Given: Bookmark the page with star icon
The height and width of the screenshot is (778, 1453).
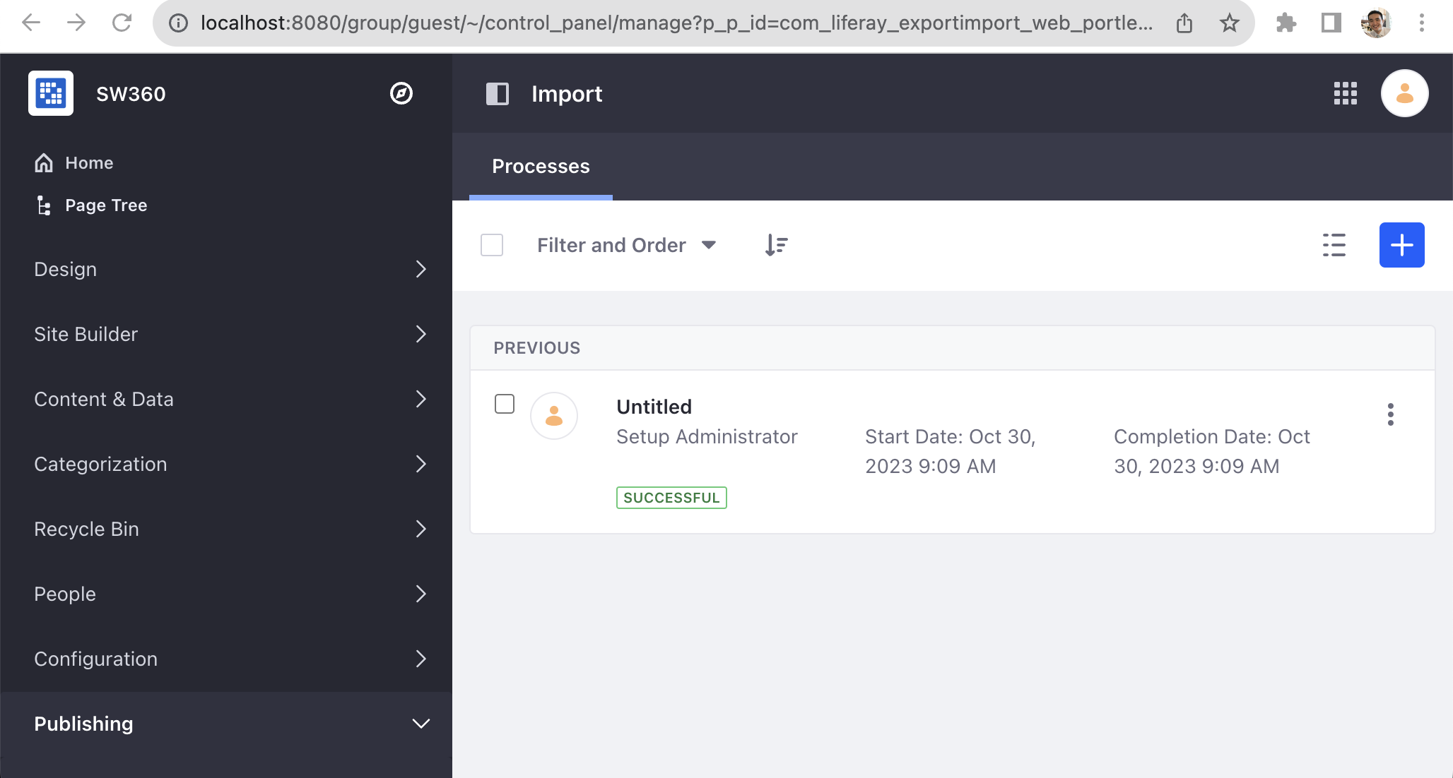Looking at the screenshot, I should (1230, 23).
